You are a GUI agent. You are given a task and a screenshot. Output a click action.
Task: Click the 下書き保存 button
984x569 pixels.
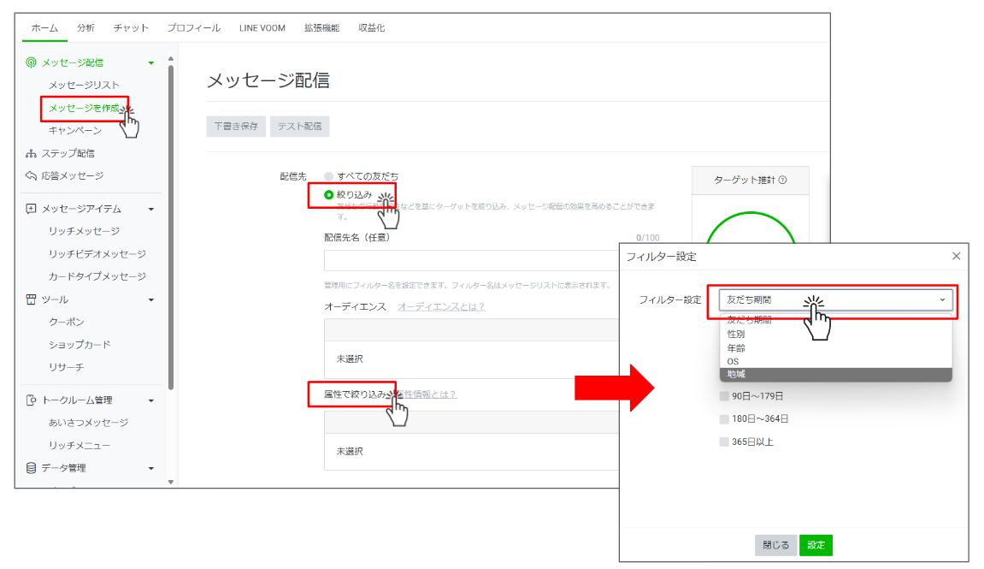(236, 127)
